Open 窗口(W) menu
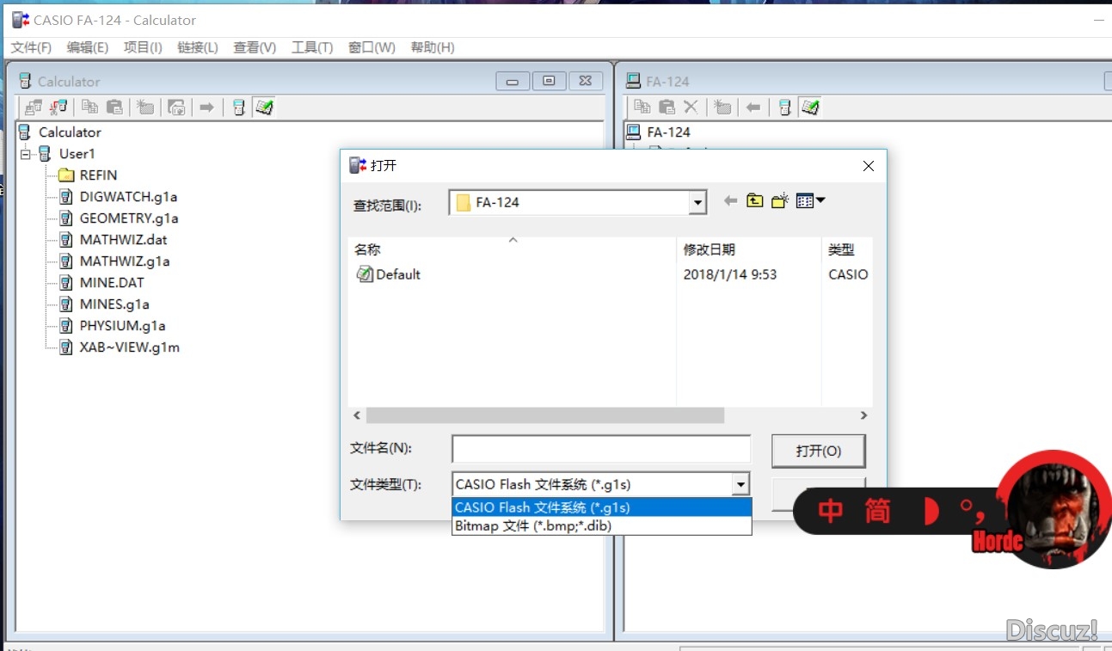The height and width of the screenshot is (651, 1112). point(372,47)
